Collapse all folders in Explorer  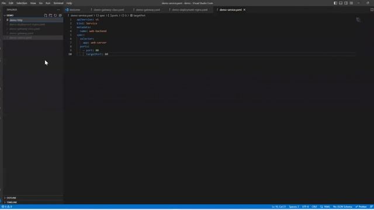point(60,15)
